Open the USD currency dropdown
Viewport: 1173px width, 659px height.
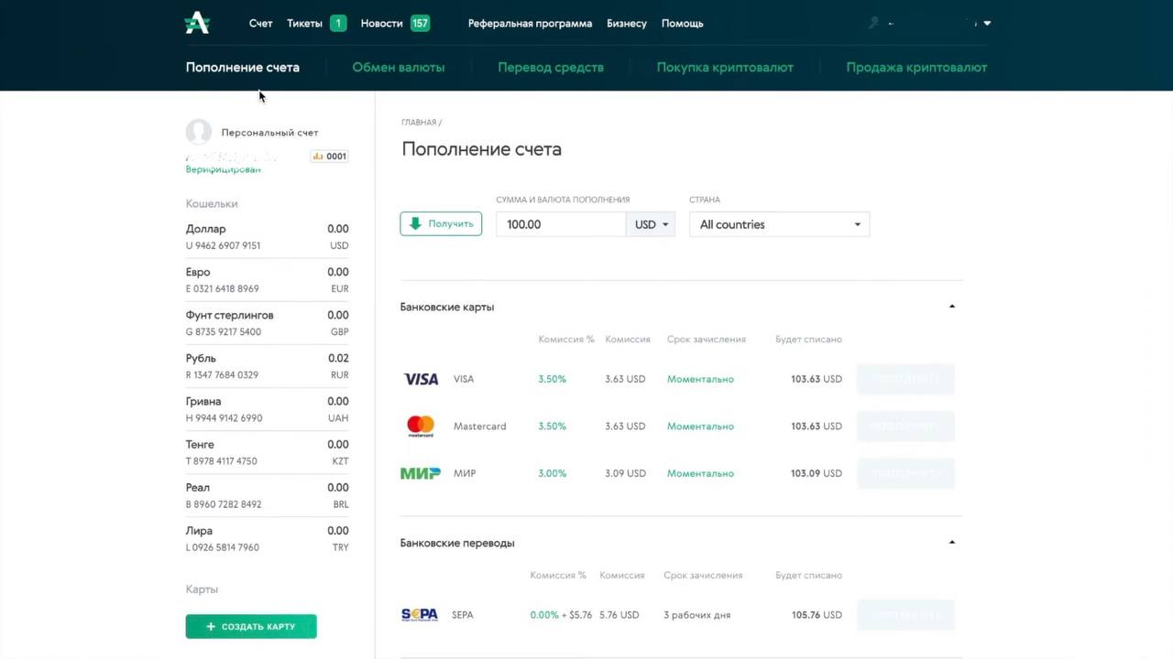(x=651, y=224)
